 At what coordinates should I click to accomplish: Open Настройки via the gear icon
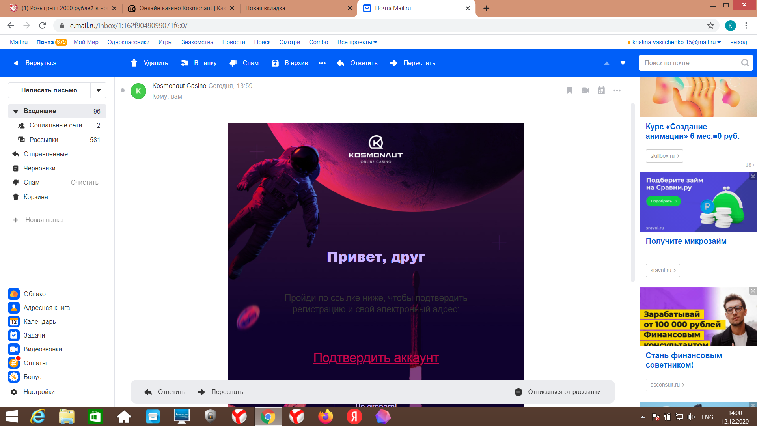point(14,392)
